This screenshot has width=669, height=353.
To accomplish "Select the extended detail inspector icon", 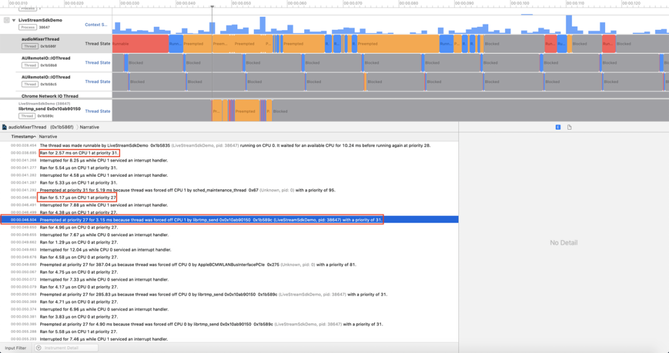I will (x=557, y=127).
